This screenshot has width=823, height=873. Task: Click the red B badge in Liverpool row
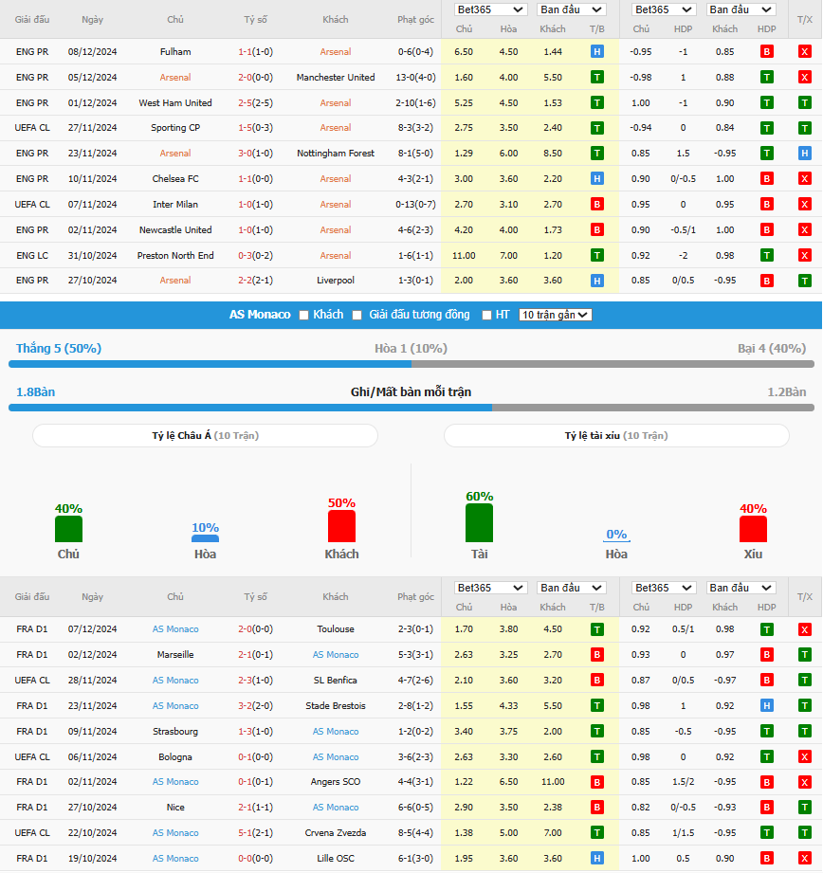[767, 281]
